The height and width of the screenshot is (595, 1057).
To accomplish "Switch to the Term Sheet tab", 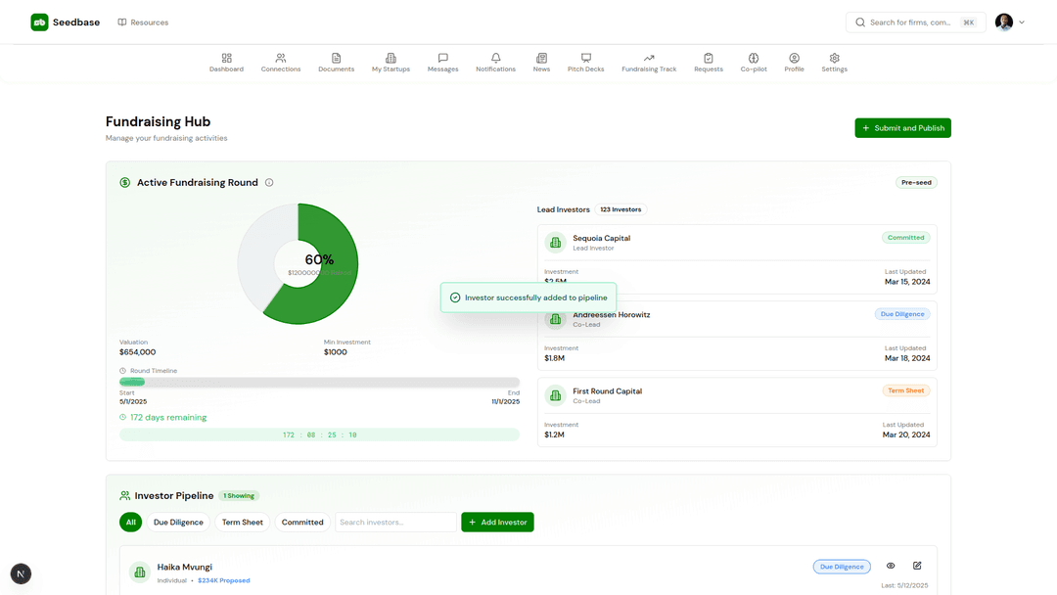I will click(x=242, y=522).
